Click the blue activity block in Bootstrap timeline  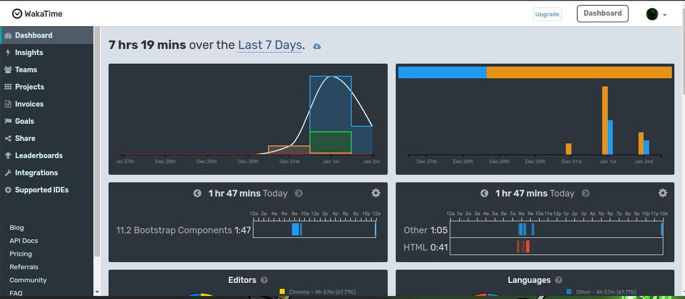[296, 229]
